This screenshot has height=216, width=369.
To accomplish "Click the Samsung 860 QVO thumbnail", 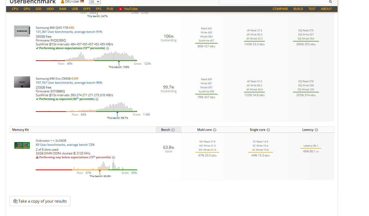I will pyautogui.click(x=22, y=31).
